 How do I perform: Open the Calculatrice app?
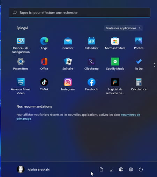click(139, 85)
